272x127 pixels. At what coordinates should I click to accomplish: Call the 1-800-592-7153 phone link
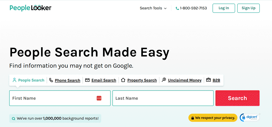coord(193,8)
